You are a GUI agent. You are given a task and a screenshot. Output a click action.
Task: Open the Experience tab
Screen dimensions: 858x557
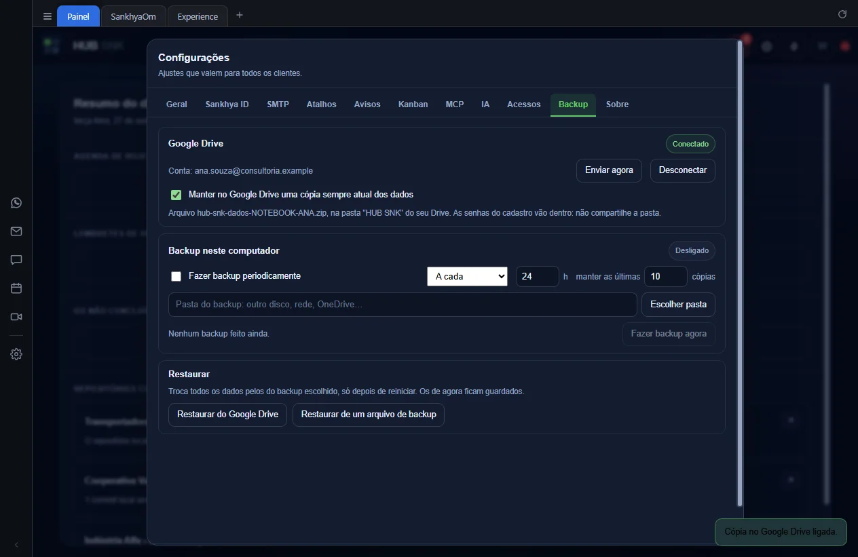(198, 16)
